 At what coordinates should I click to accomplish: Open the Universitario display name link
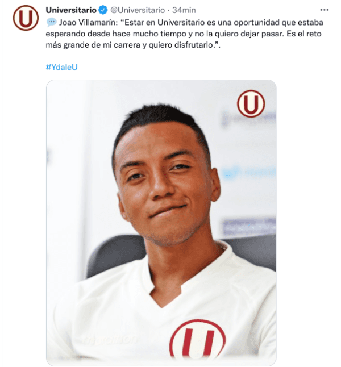click(71, 10)
